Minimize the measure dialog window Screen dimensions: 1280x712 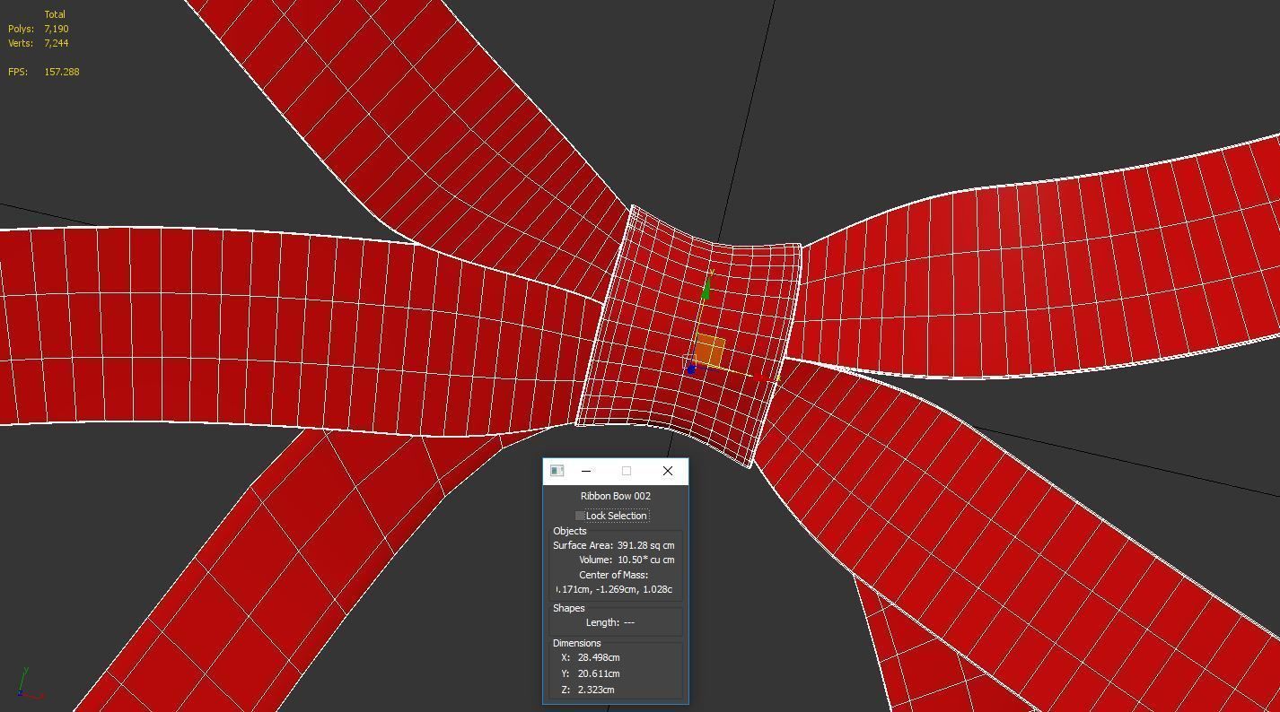586,471
